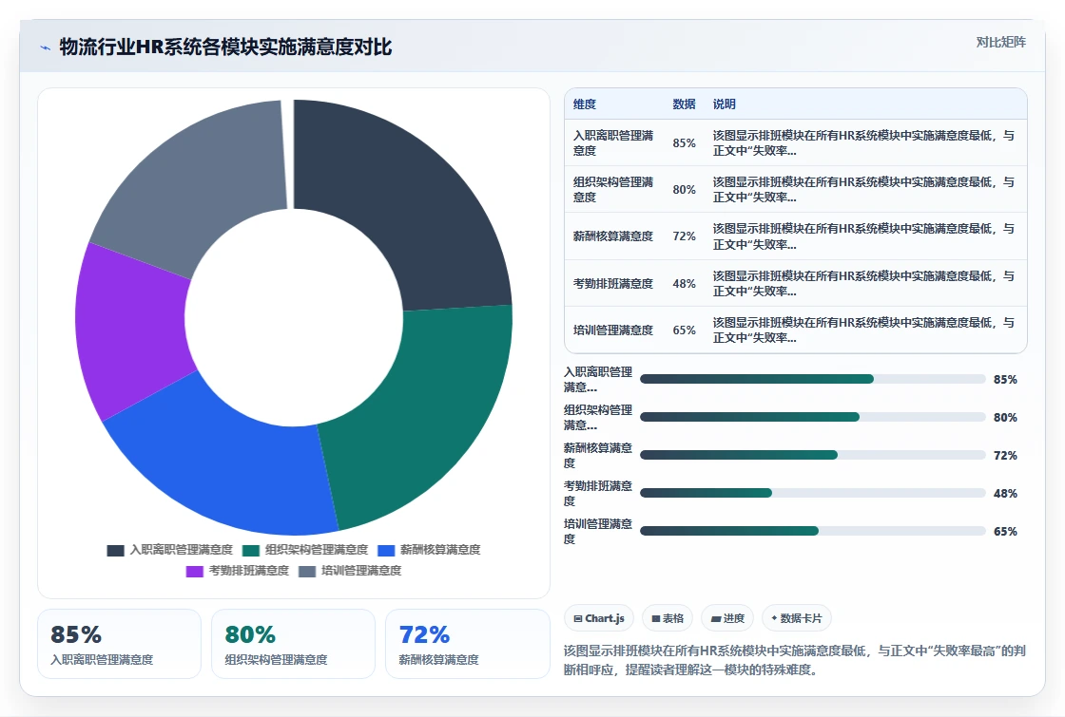Click the lightning icon beside the title
Viewport: 1065px width, 717px height.
[x=46, y=47]
